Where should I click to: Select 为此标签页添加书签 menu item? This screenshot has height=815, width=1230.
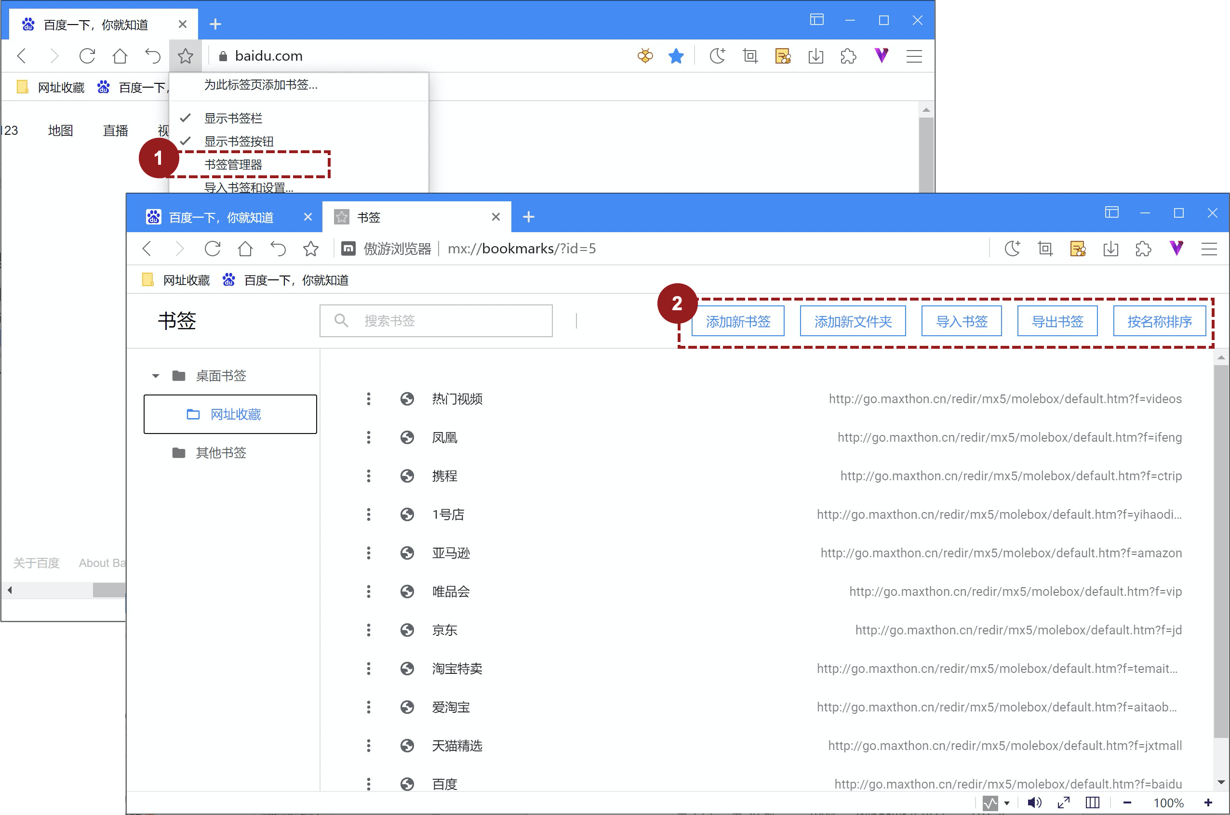(x=298, y=85)
